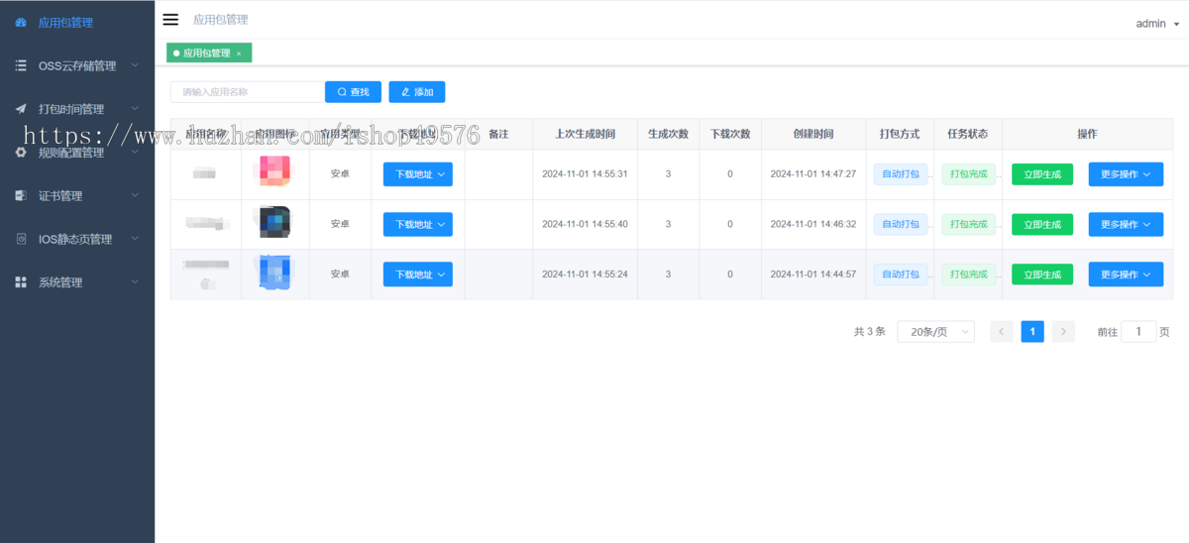Click the OSS云存储管理 list icon
Screen dimensions: 1189x543
(21, 65)
